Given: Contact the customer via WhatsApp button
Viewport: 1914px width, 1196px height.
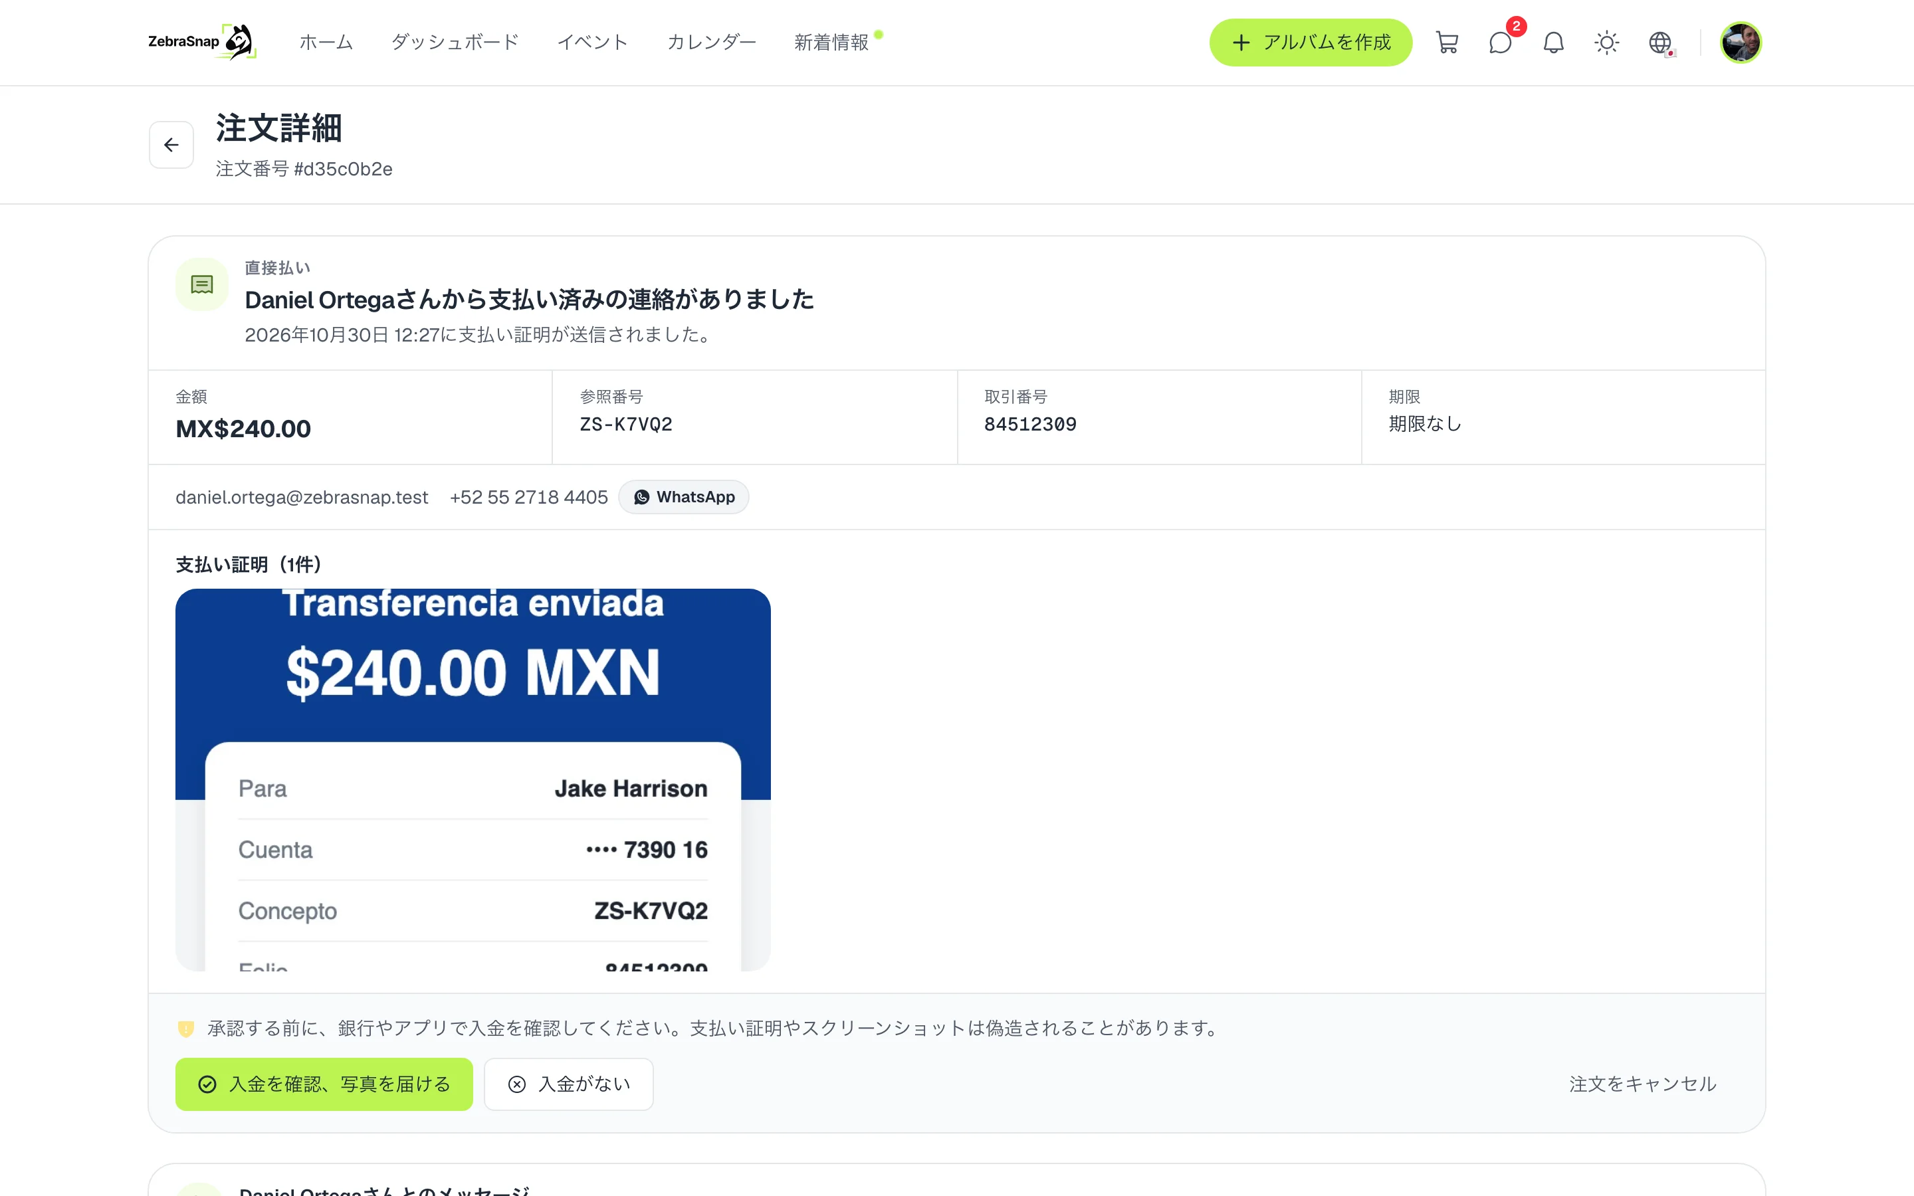Looking at the screenshot, I should (683, 497).
